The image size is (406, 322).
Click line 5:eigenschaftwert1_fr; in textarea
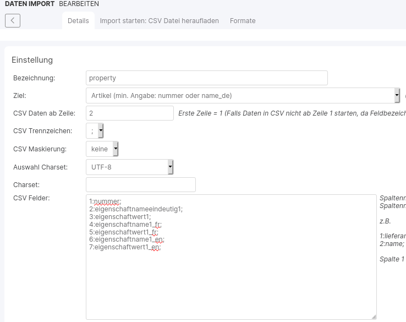124,232
